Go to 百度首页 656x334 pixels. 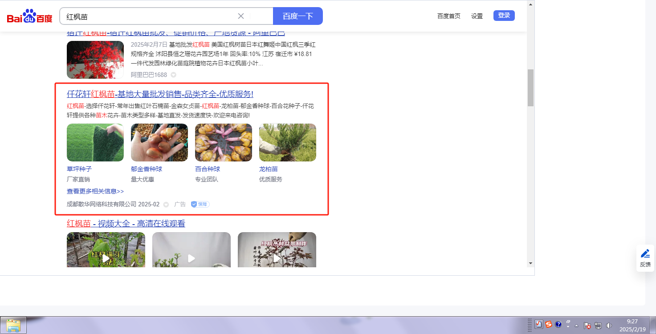tap(449, 16)
